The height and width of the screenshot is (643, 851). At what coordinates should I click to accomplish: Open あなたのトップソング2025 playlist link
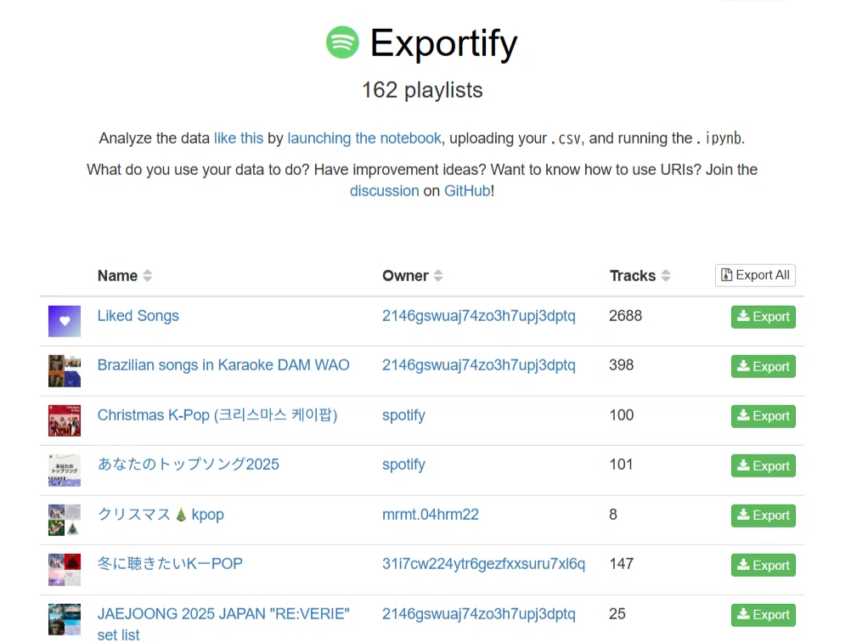coord(188,465)
